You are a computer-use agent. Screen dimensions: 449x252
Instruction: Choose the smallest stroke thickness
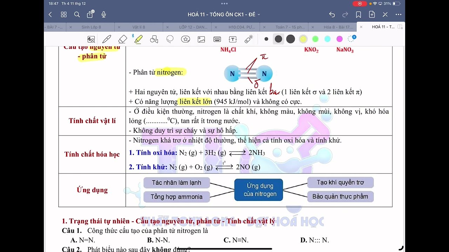pos(266,39)
